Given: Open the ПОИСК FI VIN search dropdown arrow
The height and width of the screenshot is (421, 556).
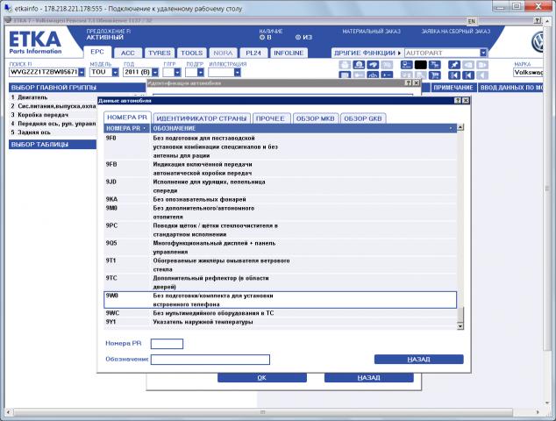Looking at the screenshot, I should pyautogui.click(x=82, y=72).
